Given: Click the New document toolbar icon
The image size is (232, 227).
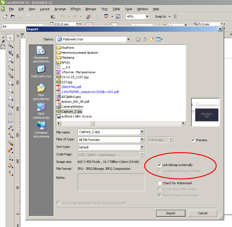Looking at the screenshot, I should (x=5, y=16).
